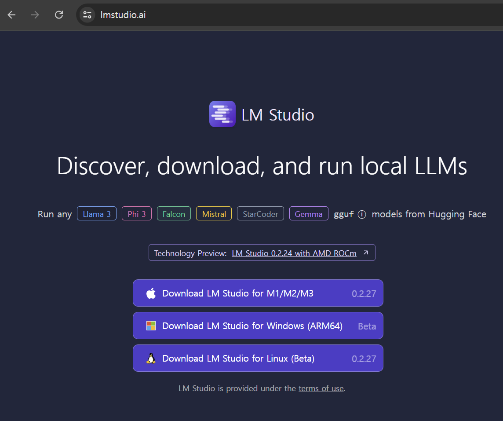Select the Gemma model tag
Viewport: 503px width, 421px height.
309,214
